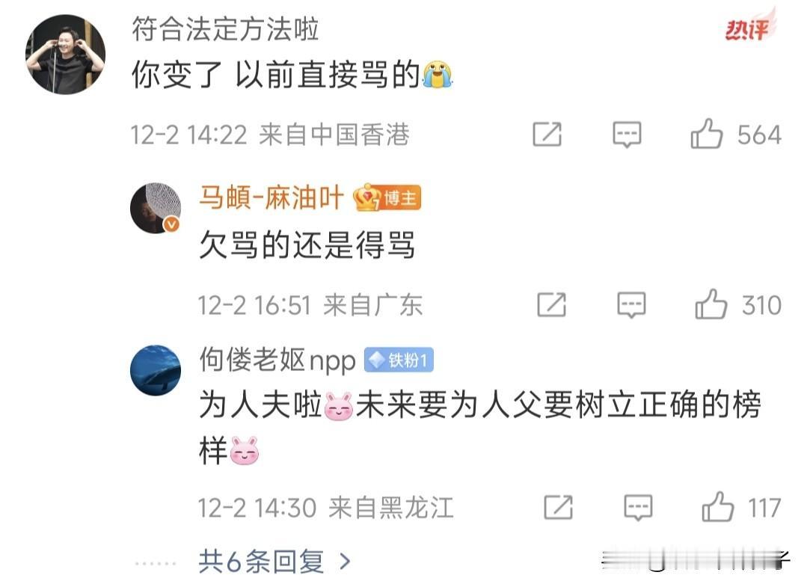Open 佝偻老姬npp's ocean avatar
The image size is (807, 587).
click(x=156, y=370)
